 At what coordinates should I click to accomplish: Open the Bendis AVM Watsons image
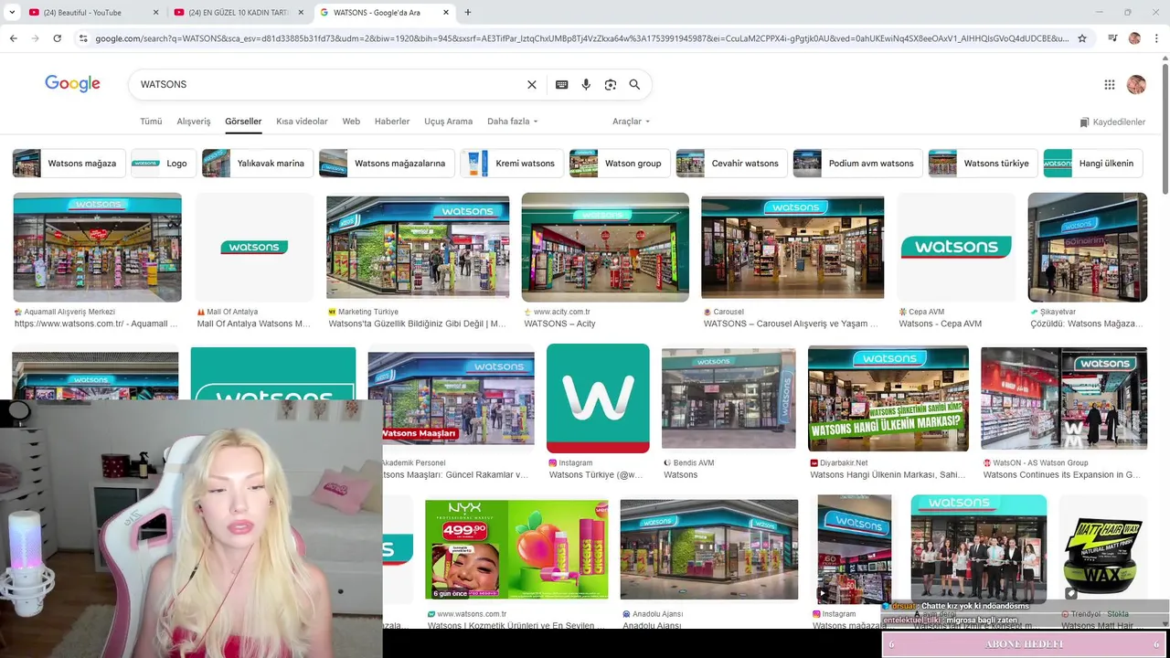pos(729,398)
